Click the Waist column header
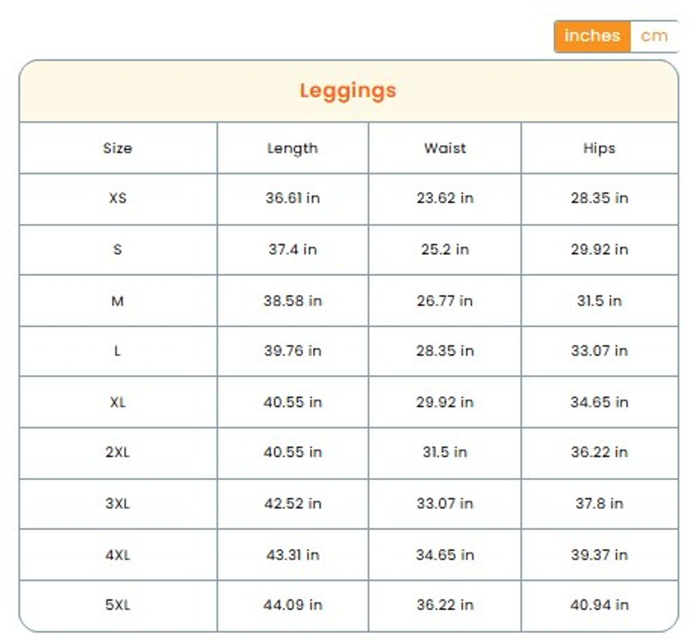The height and width of the screenshot is (640, 694). pyautogui.click(x=445, y=148)
